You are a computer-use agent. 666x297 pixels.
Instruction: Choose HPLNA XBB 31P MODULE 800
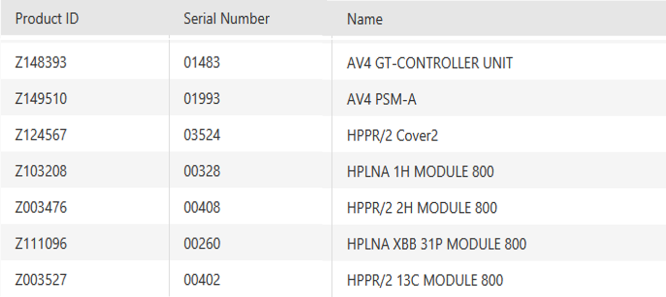coord(437,243)
